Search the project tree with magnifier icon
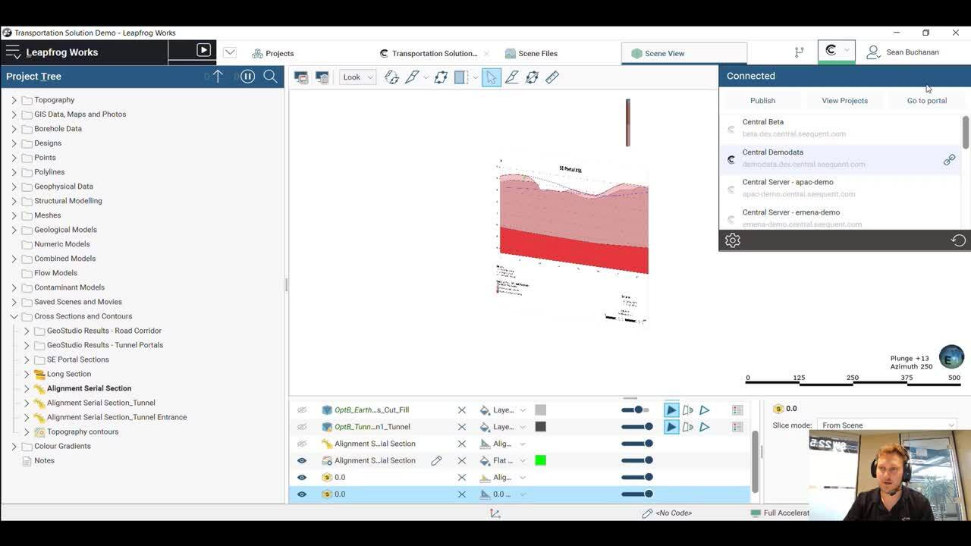 pos(270,76)
